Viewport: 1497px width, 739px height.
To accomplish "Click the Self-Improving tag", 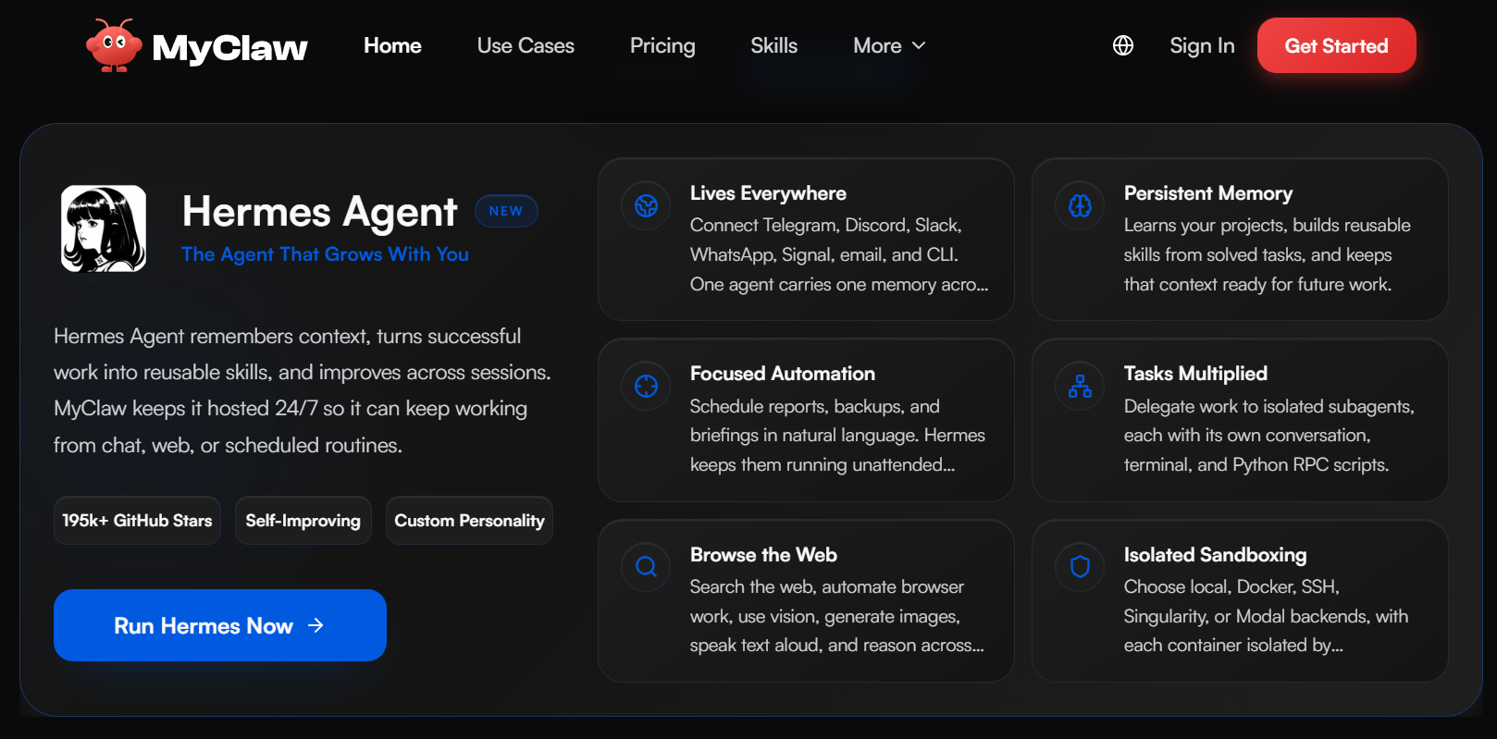I will (303, 521).
